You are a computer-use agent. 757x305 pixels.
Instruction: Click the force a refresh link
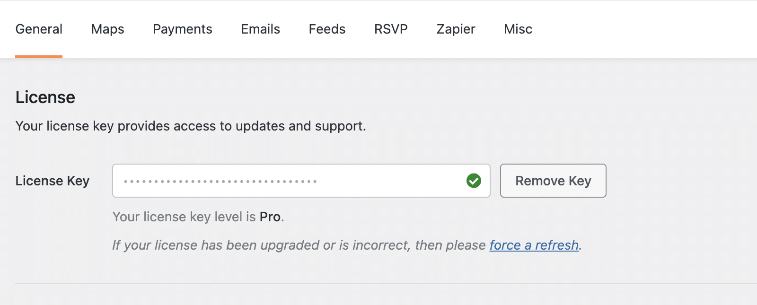click(534, 245)
